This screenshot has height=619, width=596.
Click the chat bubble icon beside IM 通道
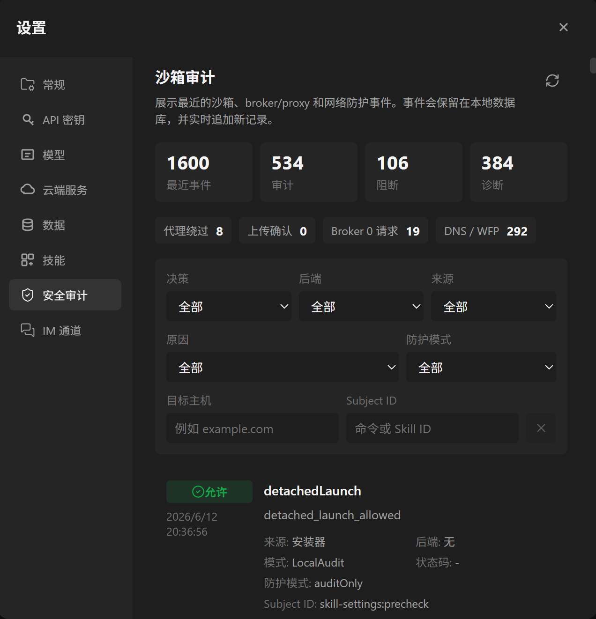tap(28, 330)
